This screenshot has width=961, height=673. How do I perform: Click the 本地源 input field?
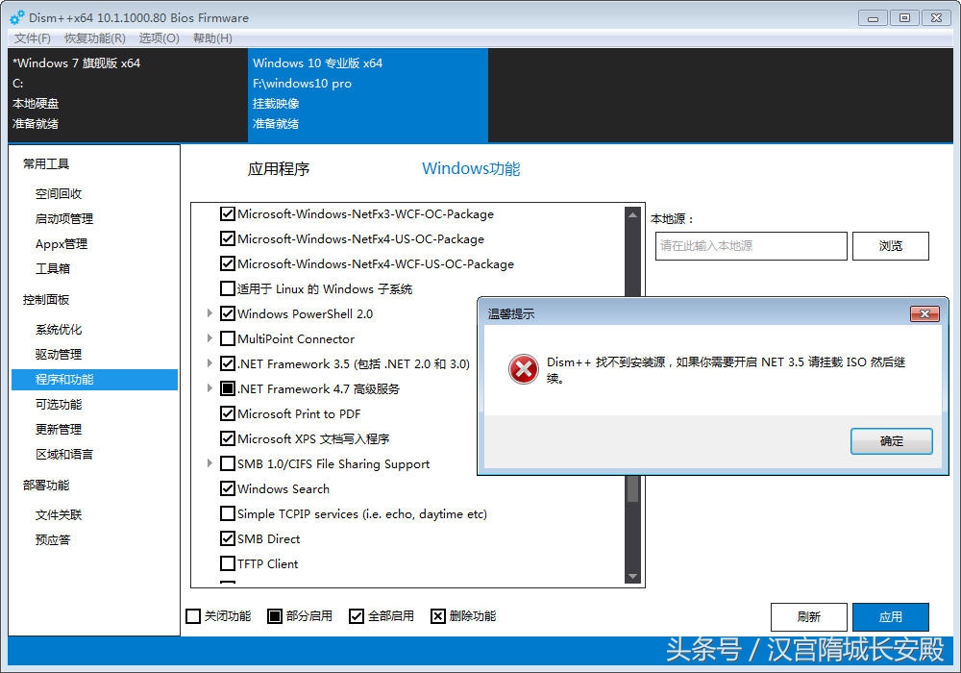(752, 246)
